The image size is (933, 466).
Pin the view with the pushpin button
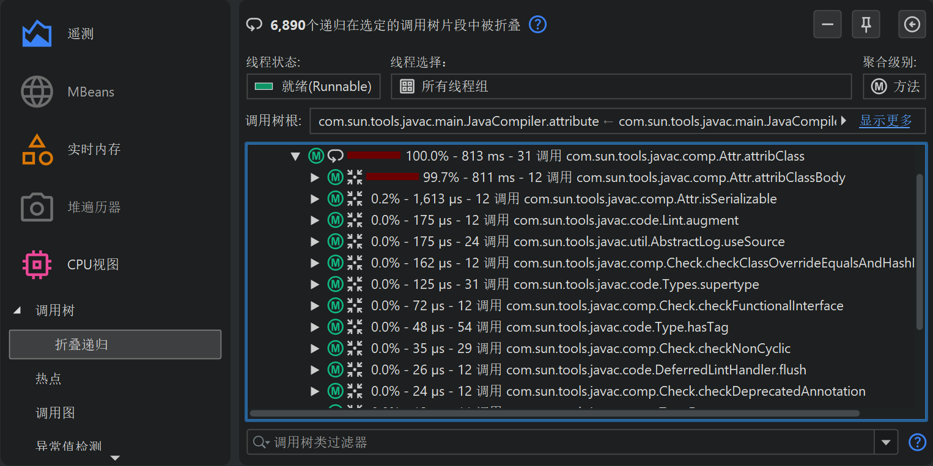pyautogui.click(x=866, y=24)
